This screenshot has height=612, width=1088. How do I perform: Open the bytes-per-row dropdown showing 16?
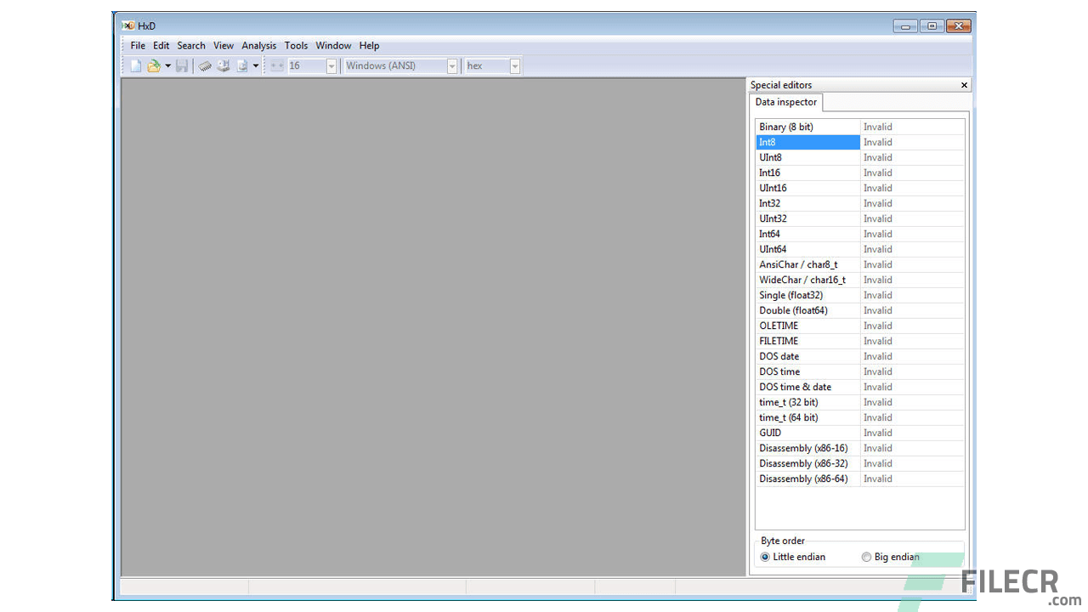[x=331, y=65]
